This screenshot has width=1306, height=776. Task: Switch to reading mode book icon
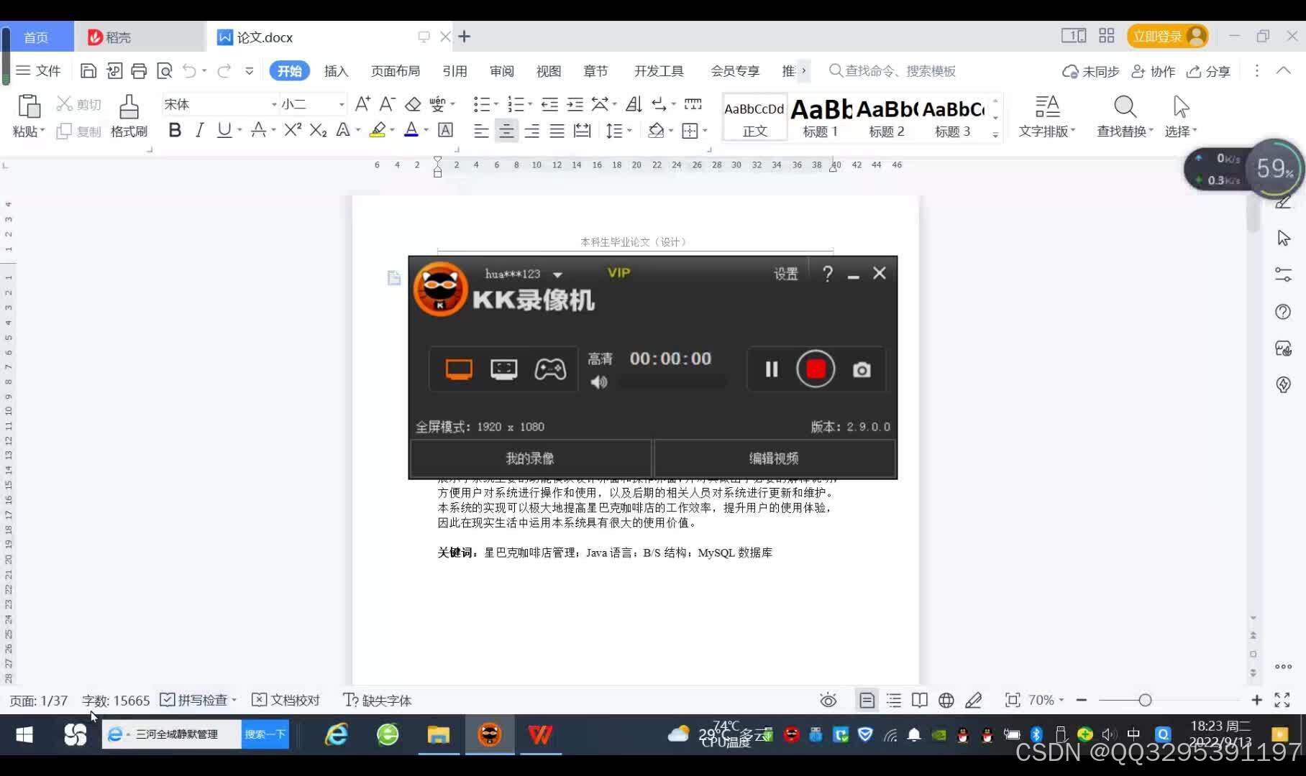coord(920,700)
